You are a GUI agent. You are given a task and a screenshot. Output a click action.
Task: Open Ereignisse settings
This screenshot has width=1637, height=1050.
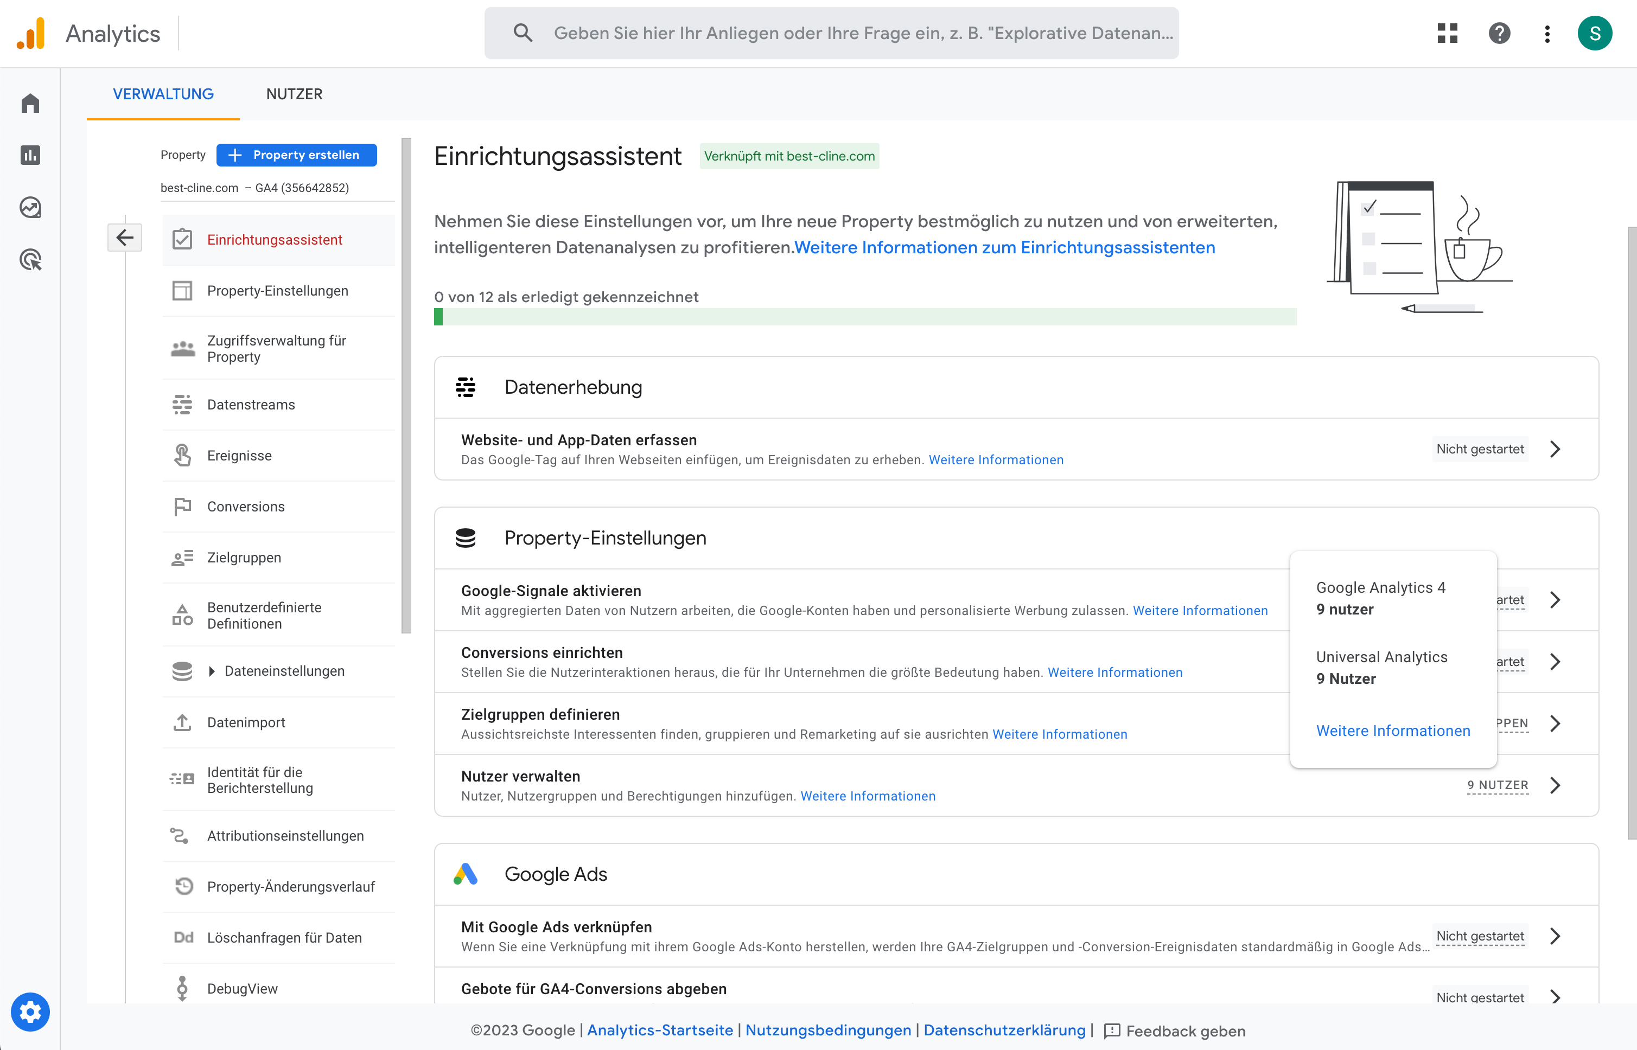click(239, 455)
